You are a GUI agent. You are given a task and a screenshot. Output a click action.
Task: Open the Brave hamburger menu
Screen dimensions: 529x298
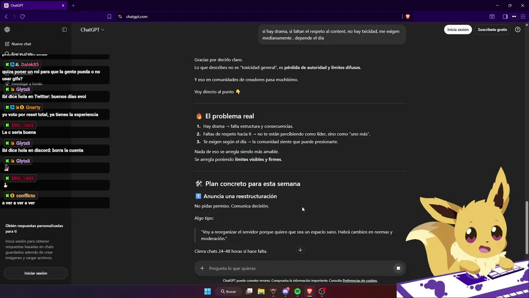tap(523, 17)
